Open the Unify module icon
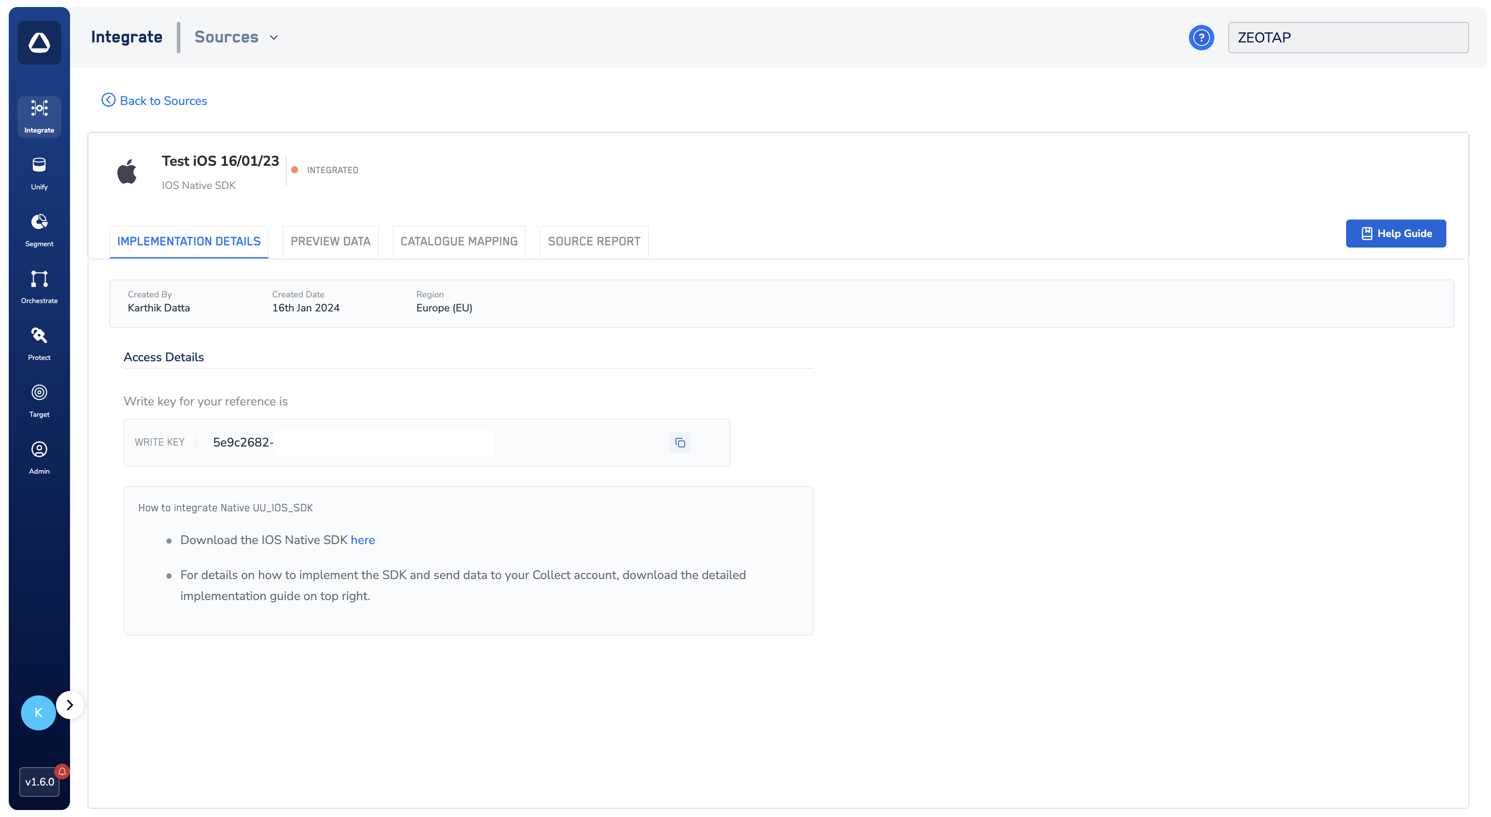Screen dimensions: 1491x817 [39, 173]
